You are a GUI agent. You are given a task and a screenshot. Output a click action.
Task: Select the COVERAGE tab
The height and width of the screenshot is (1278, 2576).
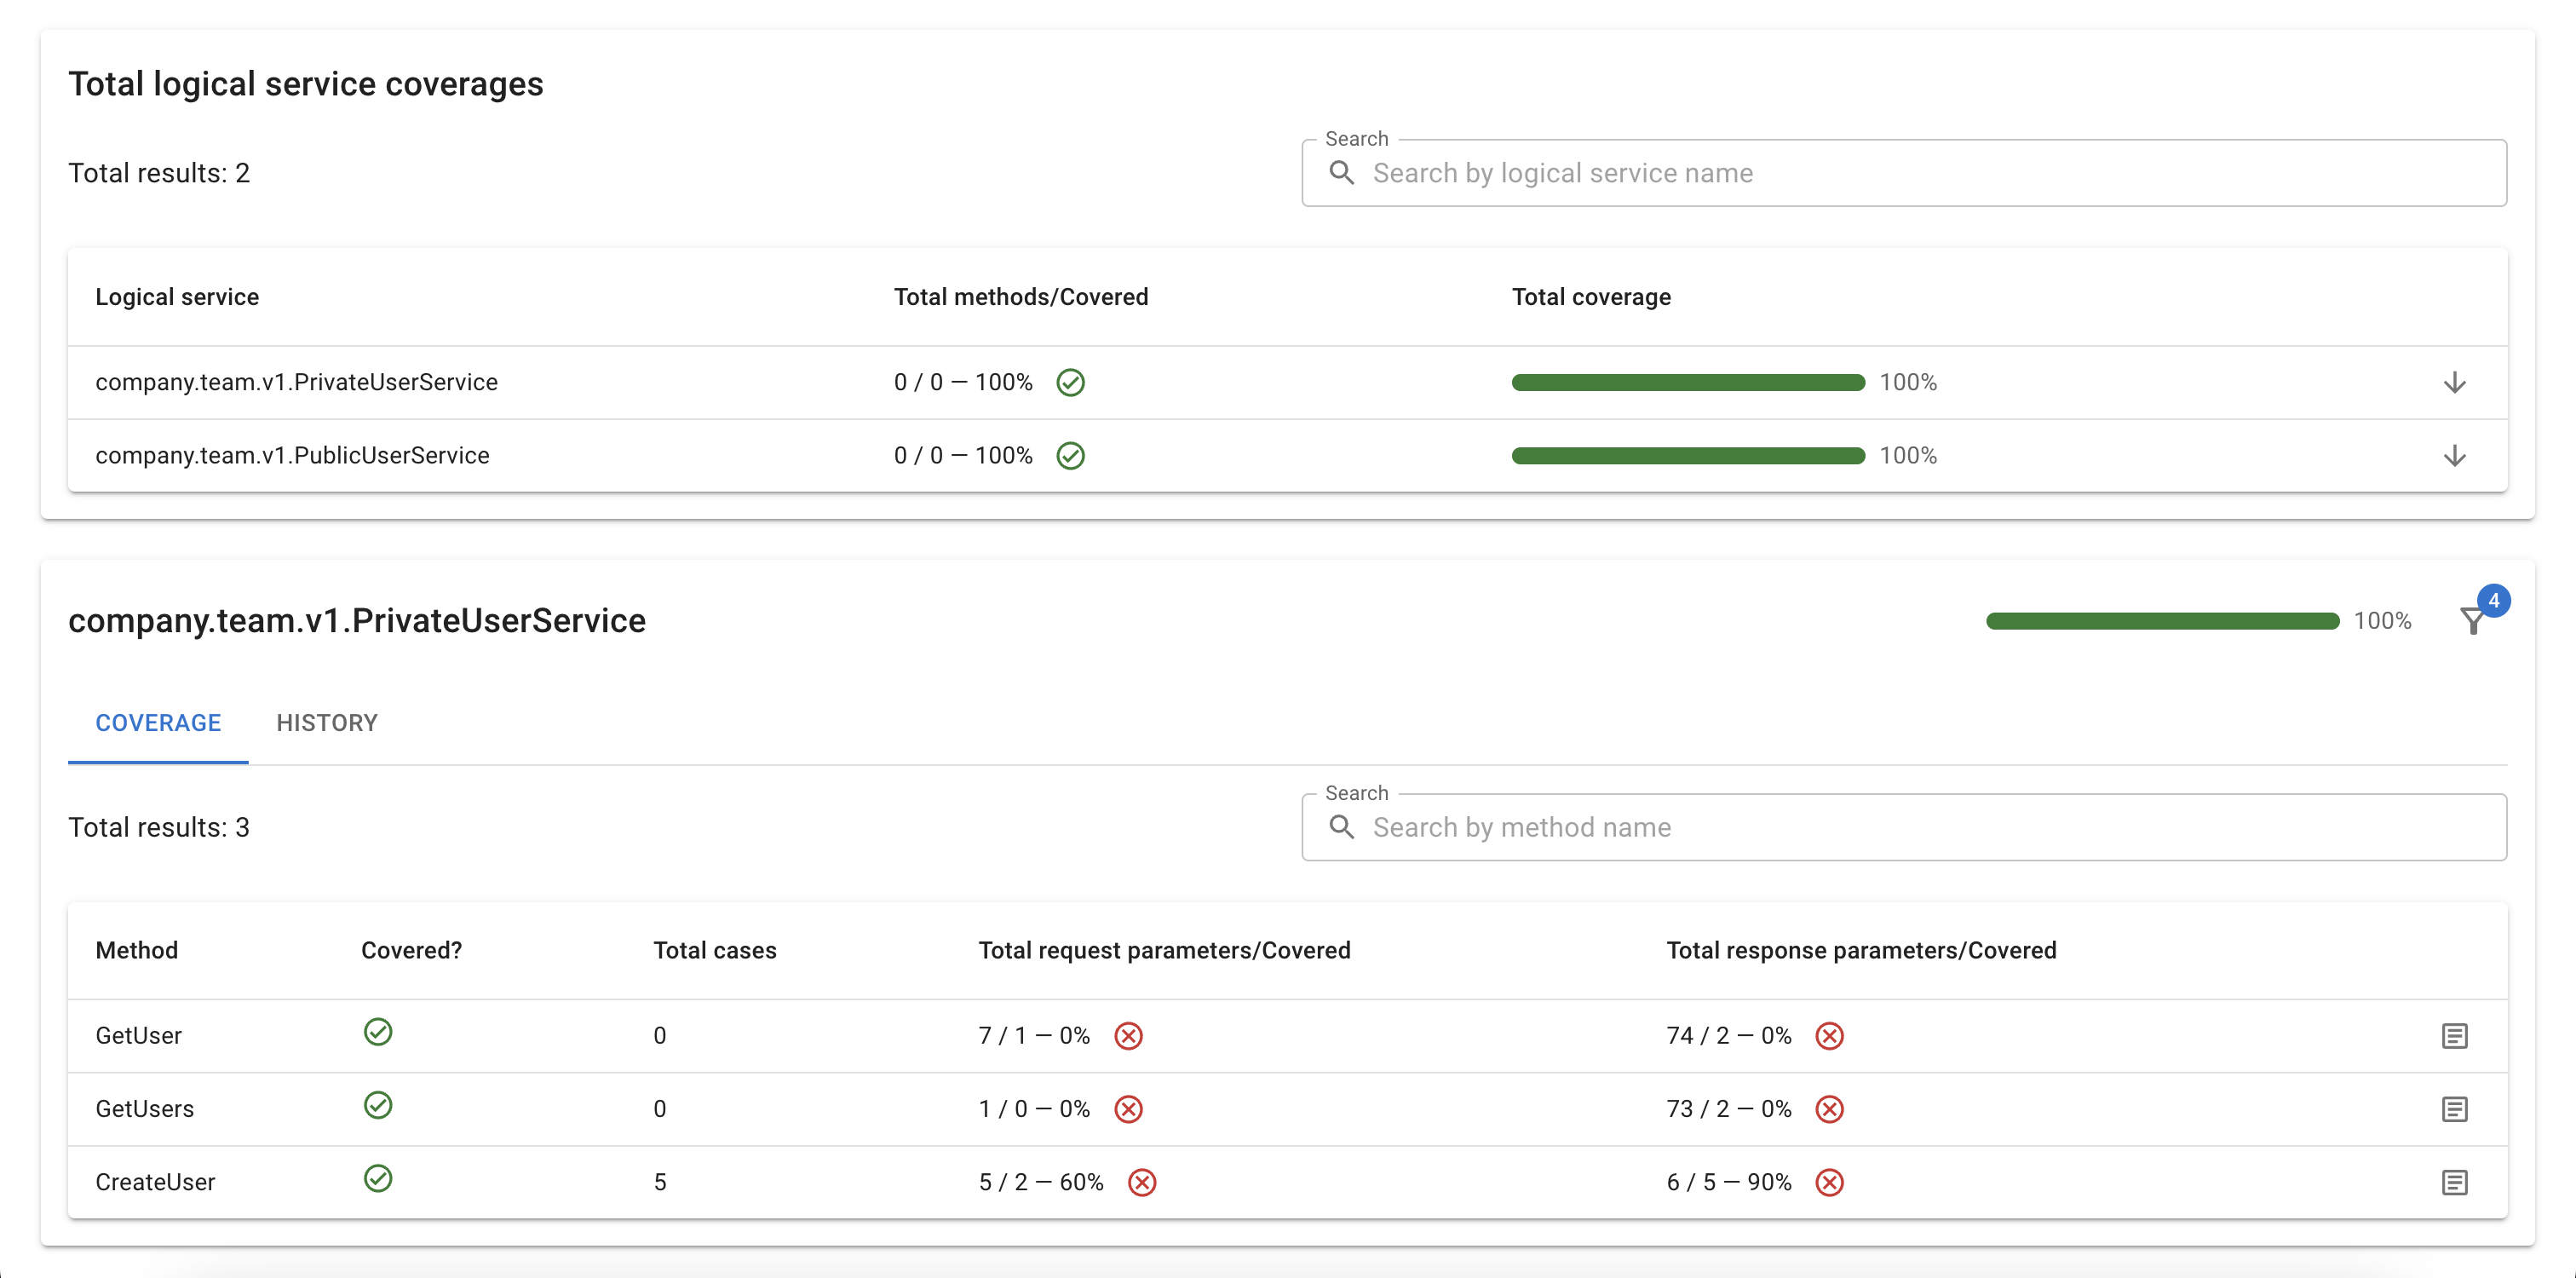tap(158, 723)
